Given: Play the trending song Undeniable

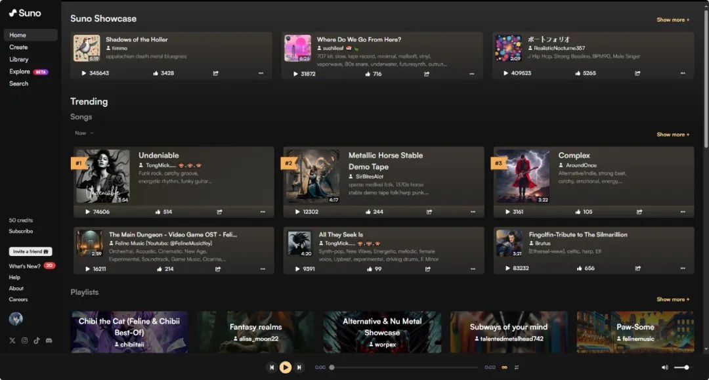Looking at the screenshot, I should 88,212.
